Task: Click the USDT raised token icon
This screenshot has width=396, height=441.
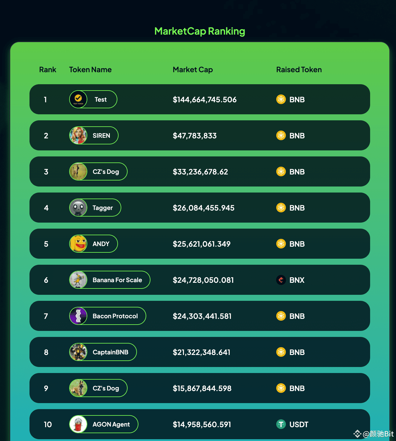Action: (x=281, y=424)
